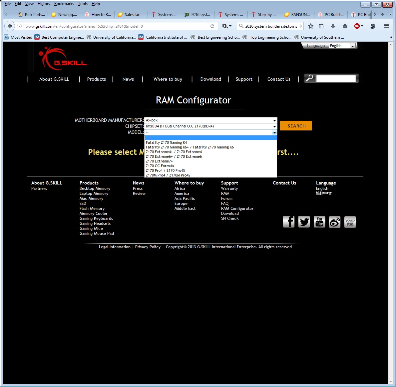The image size is (396, 387).
Task: Open the Firefox hamburger menu
Action: pyautogui.click(x=386, y=26)
